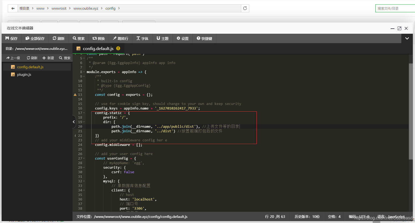Screen dimensions: 415x223
Task: Change indentation spaces setting
Action: point(334,217)
